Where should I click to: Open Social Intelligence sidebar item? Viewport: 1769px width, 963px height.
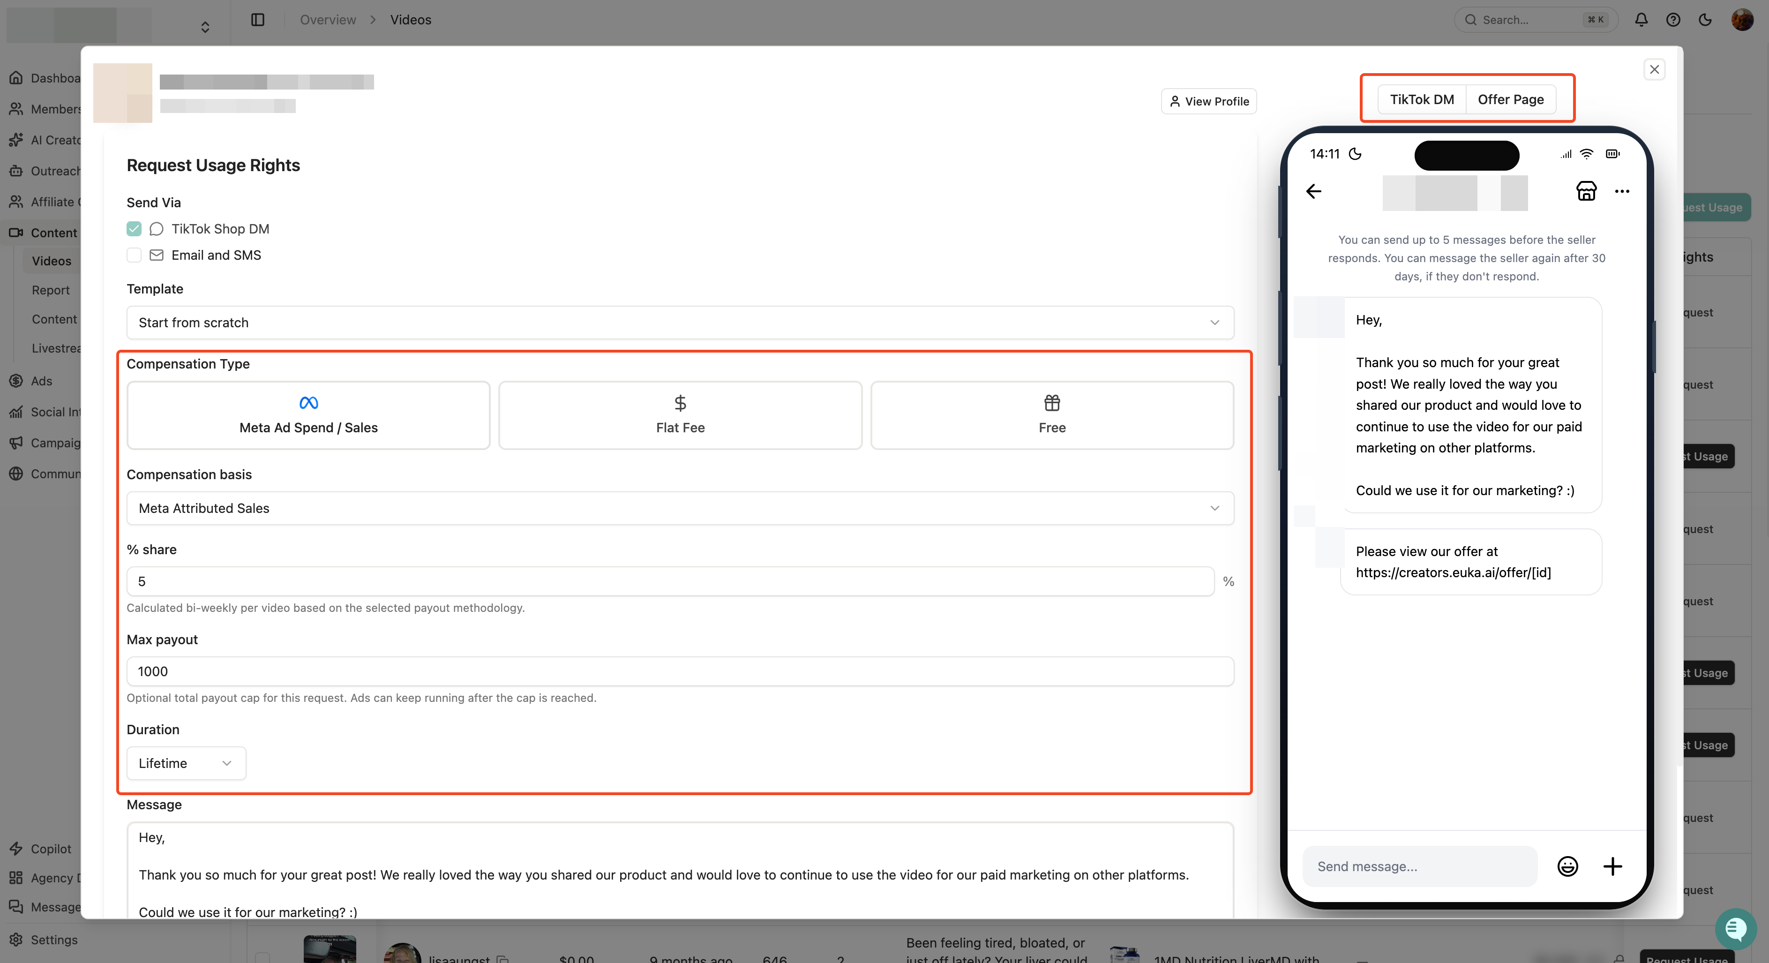45,412
